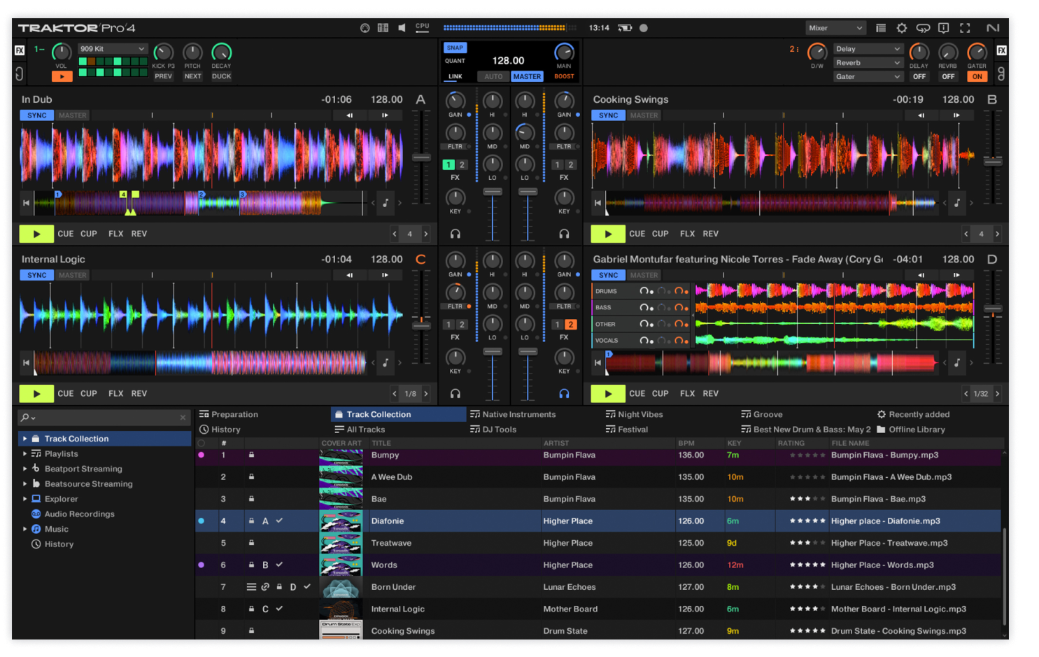Click the audio mixer indicator icon in header

383,28
